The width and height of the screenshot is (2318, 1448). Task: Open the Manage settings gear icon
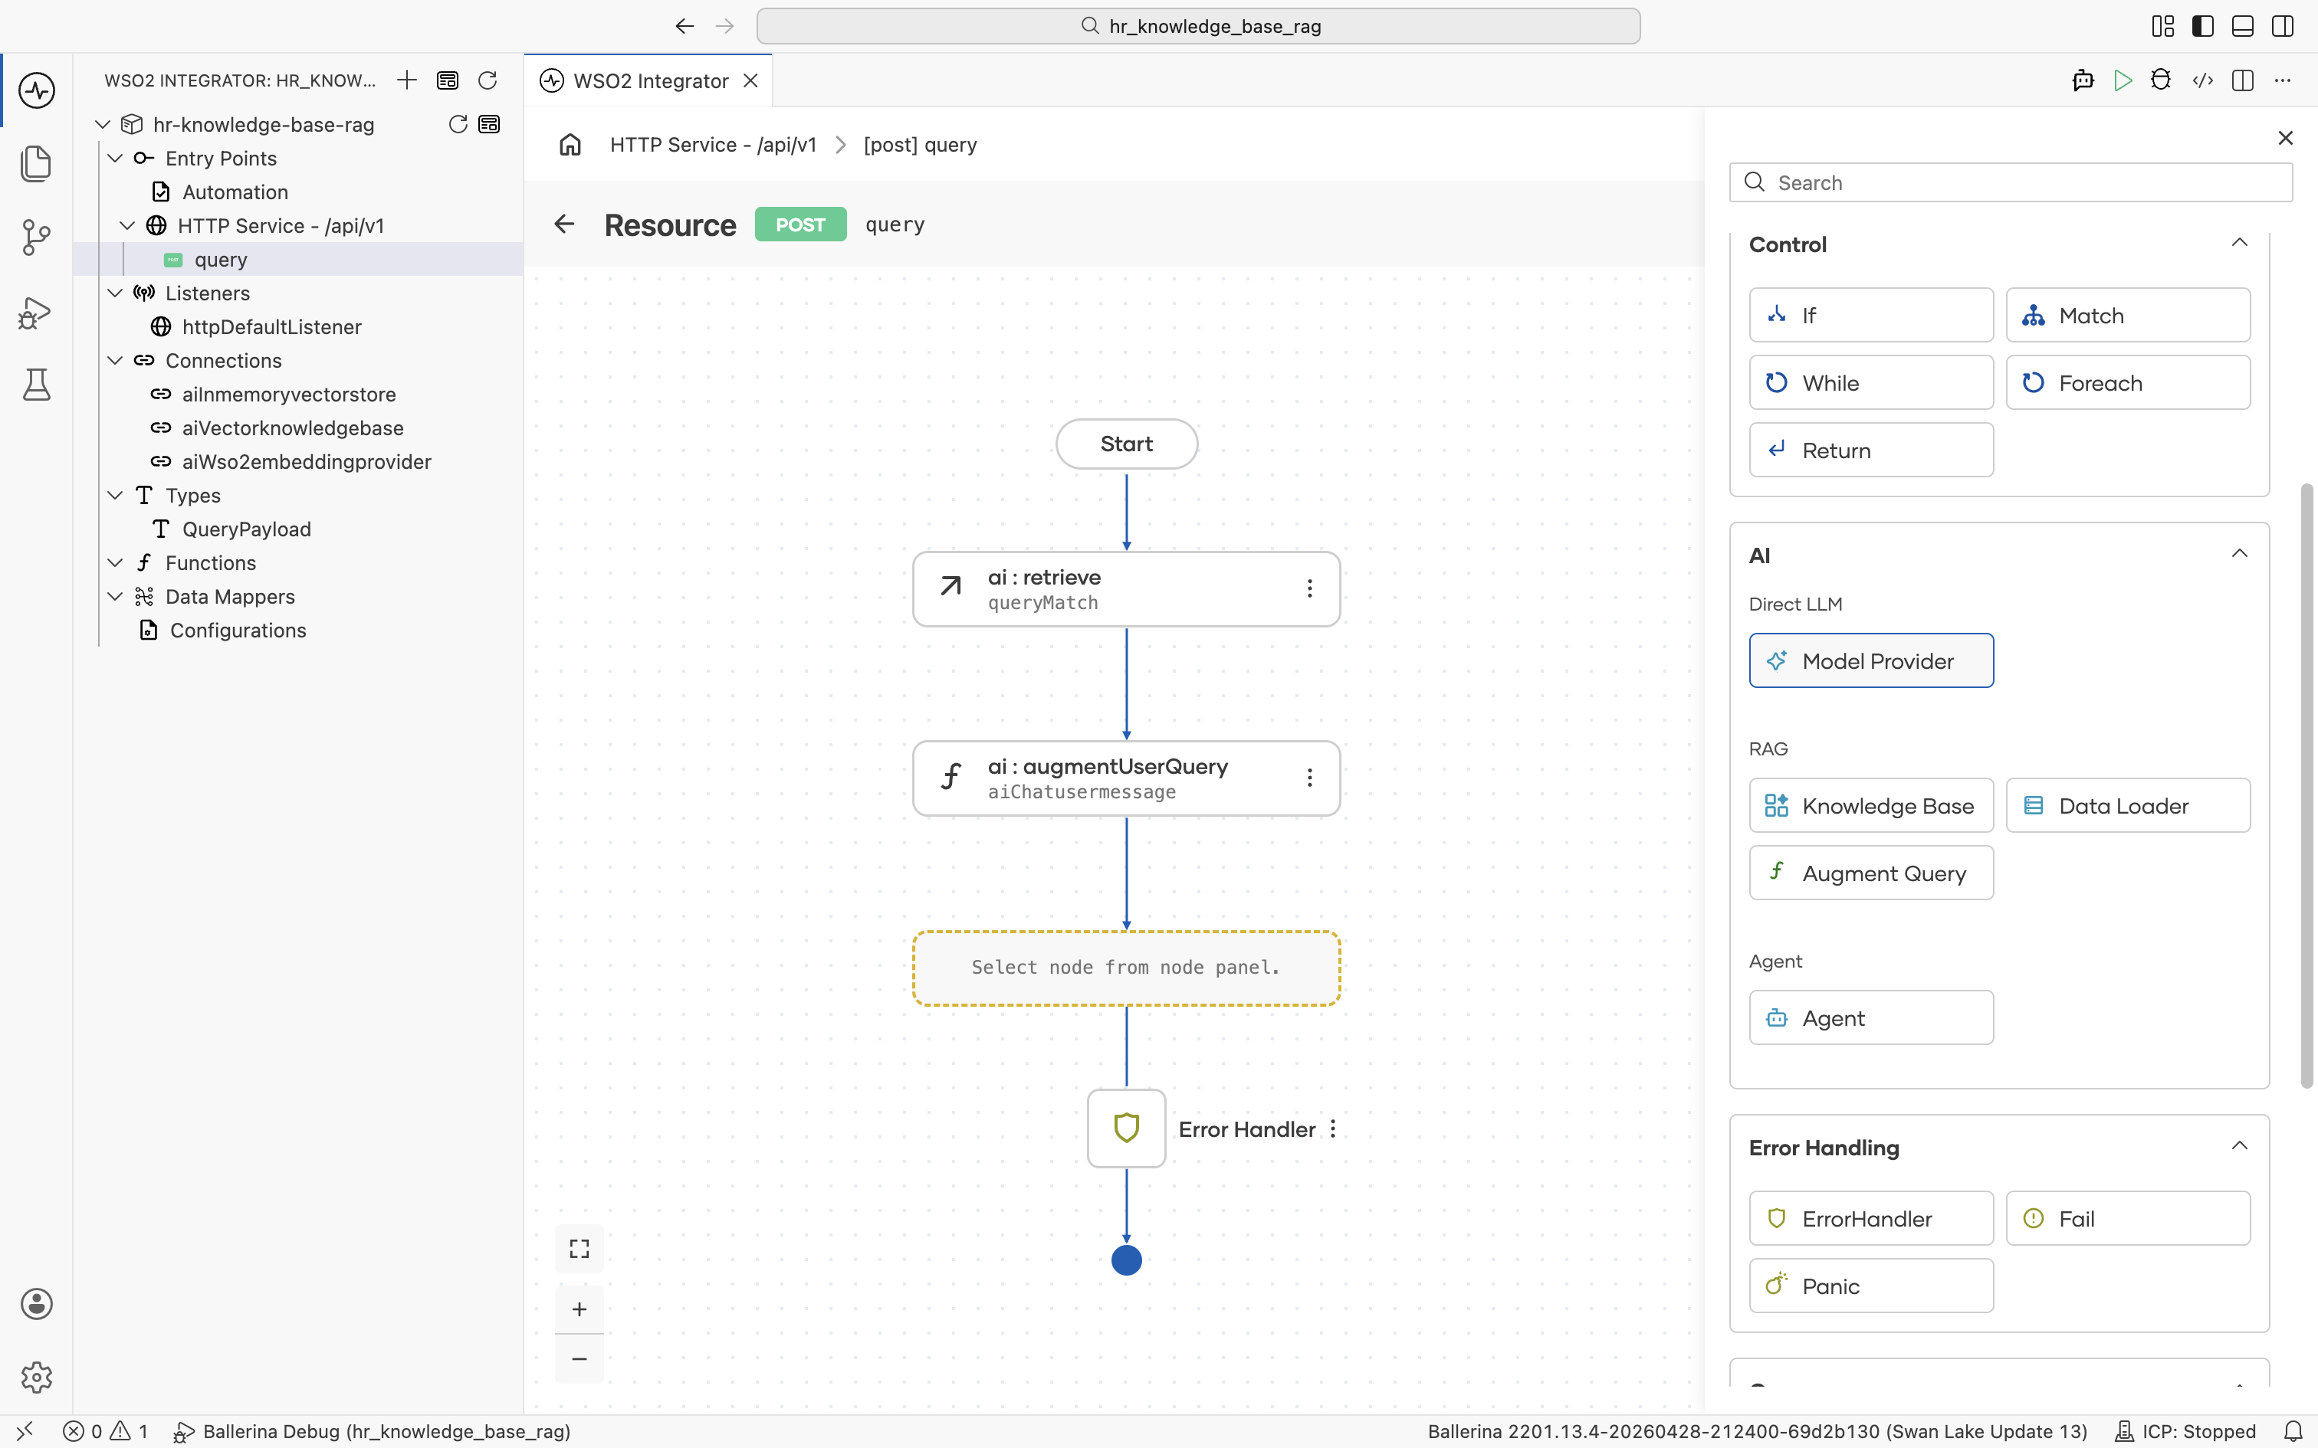(36, 1378)
